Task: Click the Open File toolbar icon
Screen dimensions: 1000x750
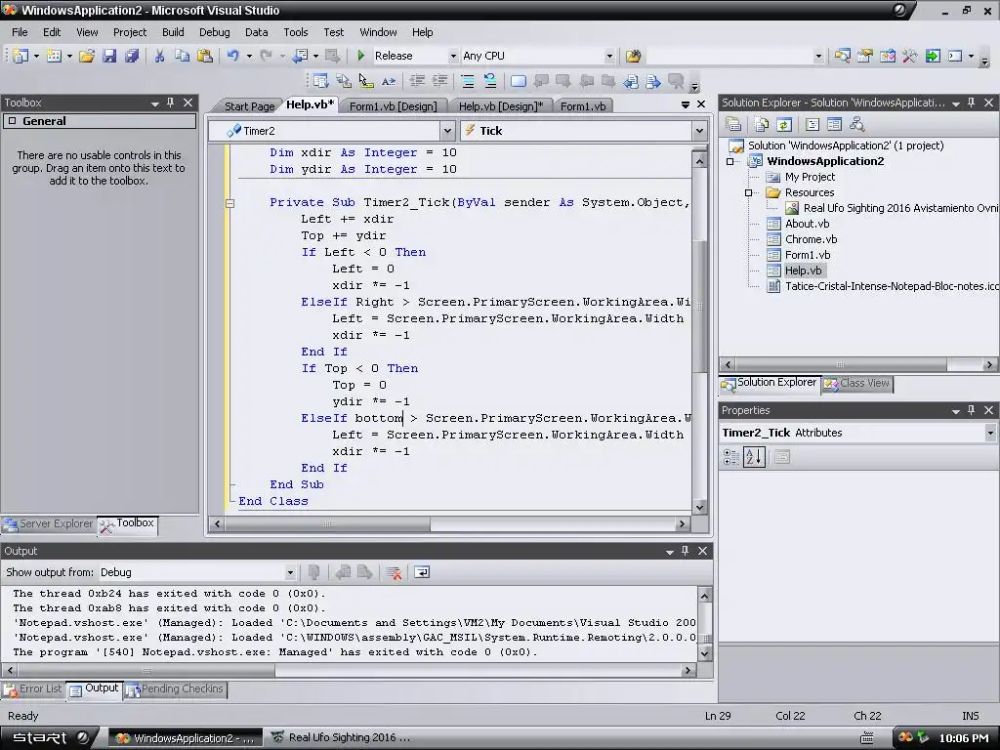Action: 87,56
